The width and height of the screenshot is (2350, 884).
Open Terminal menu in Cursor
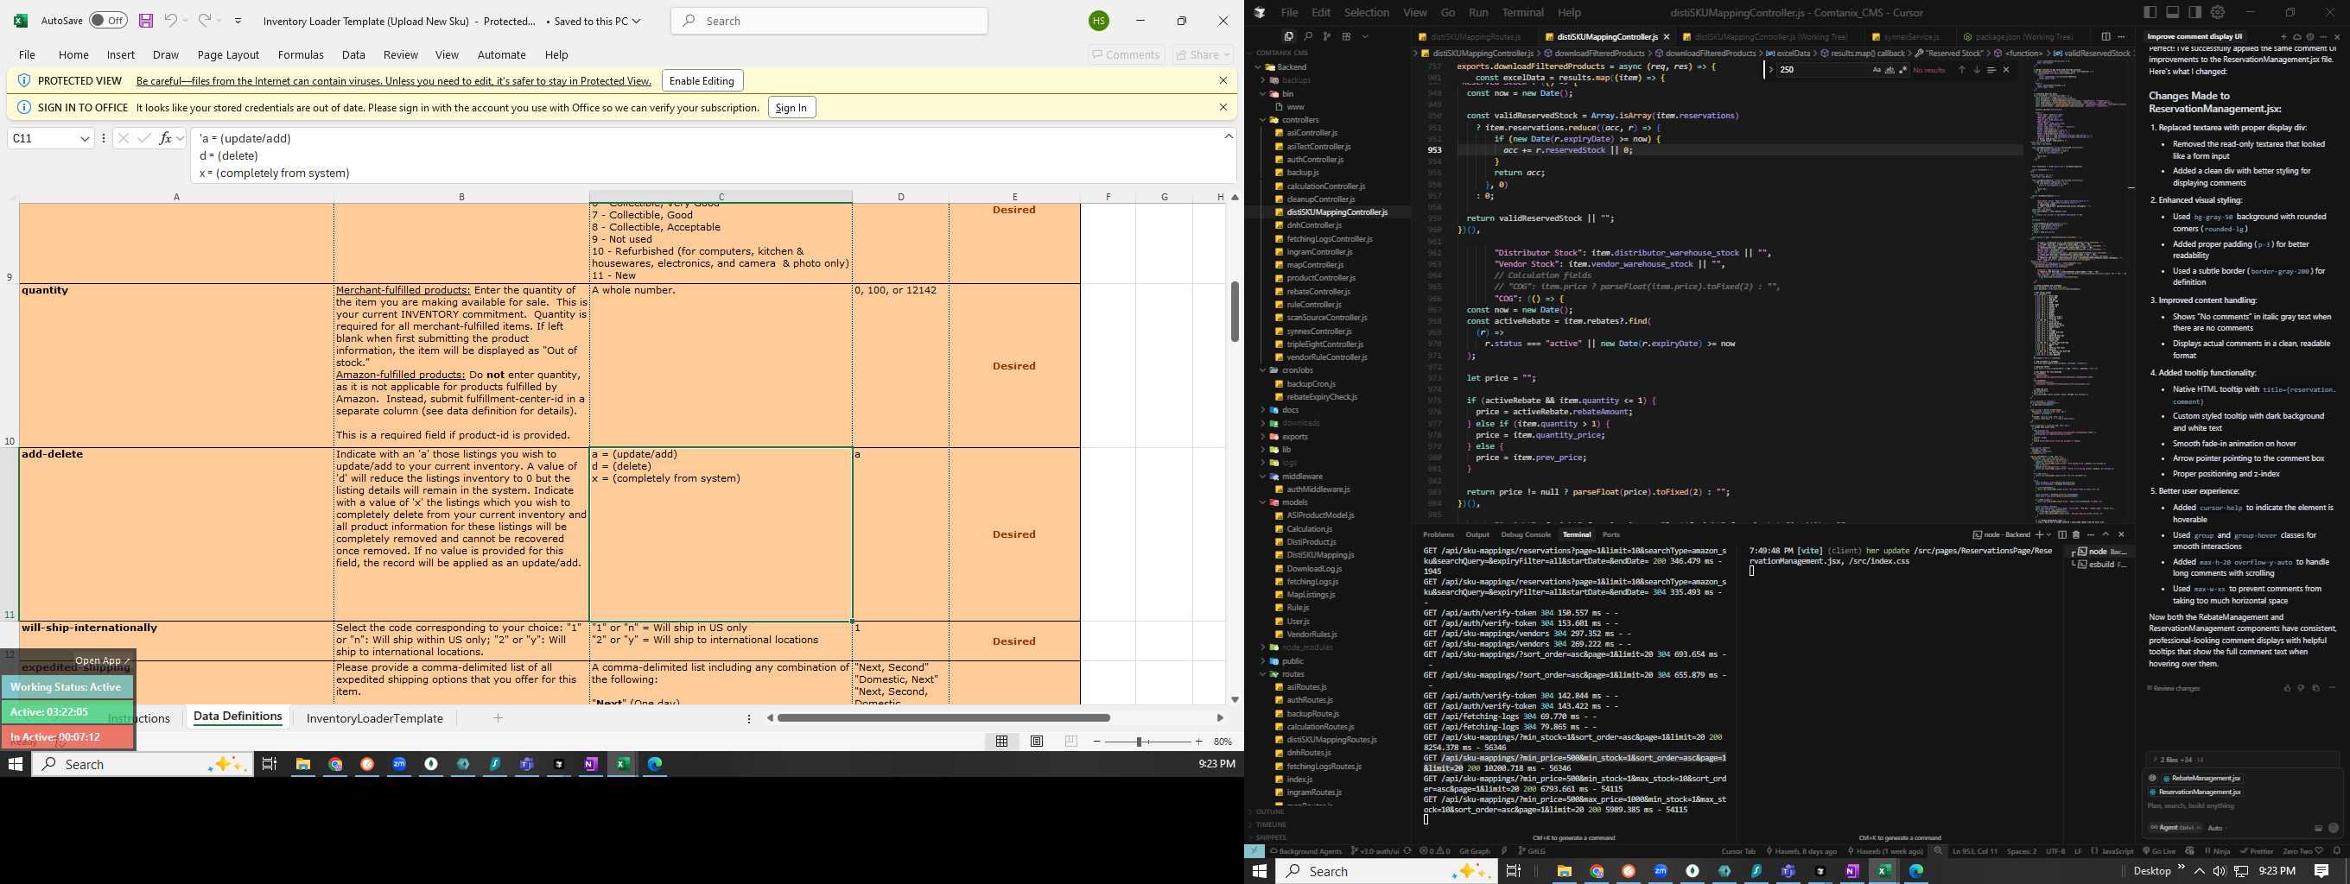coord(1522,12)
